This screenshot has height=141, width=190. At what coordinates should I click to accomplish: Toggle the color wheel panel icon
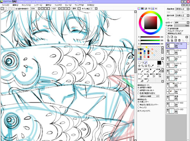click(139, 9)
